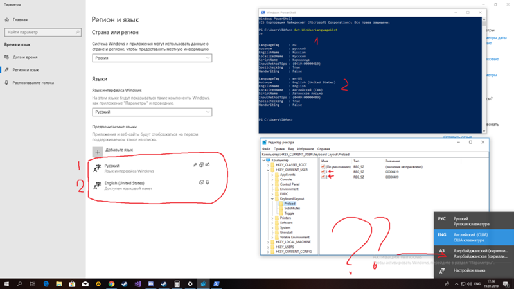Open Избранное menu in Registry Editor
514x289 pixels.
[305, 149]
